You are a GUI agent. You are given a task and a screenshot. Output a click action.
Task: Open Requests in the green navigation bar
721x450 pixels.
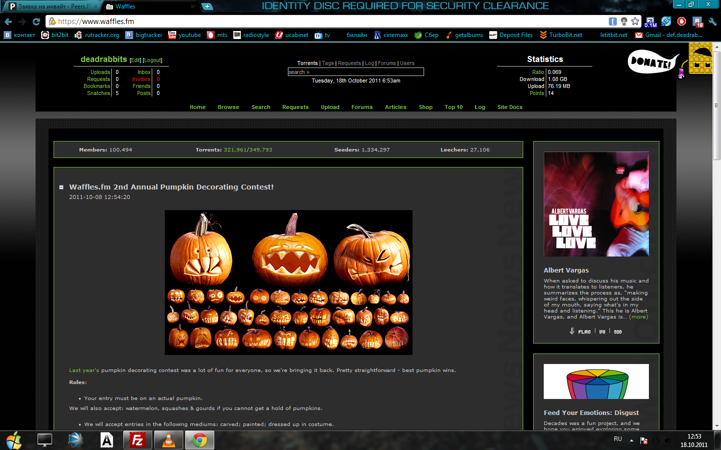(295, 107)
